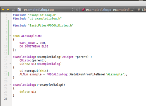Click the value 100 in the enum
The width and height of the screenshot is (146, 106).
42,43
